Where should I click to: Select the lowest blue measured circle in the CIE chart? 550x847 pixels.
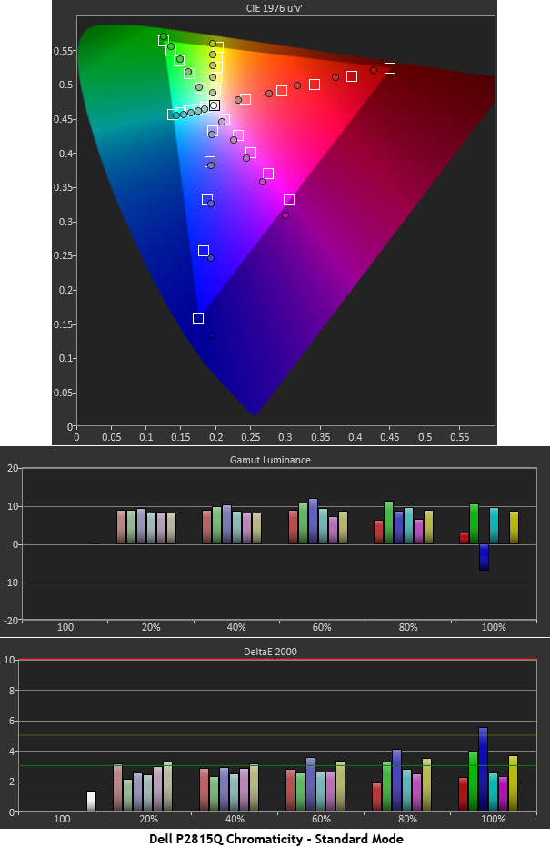212,335
